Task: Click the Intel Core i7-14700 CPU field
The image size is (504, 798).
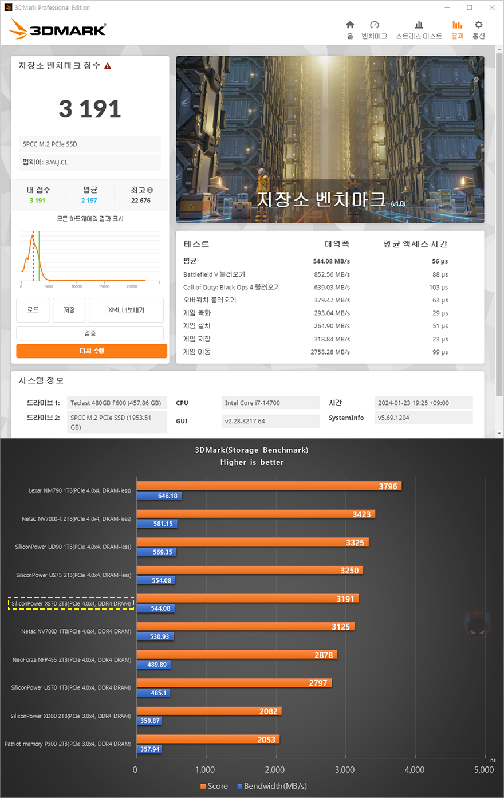Action: click(270, 403)
